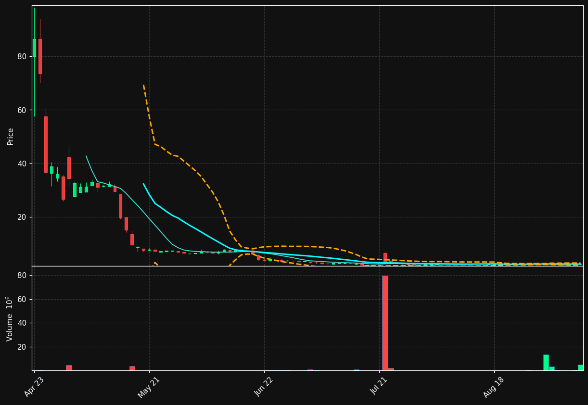The image size is (588, 405).
Task: Click the tallest red volume bar near Jul 21
Action: pyautogui.click(x=385, y=323)
